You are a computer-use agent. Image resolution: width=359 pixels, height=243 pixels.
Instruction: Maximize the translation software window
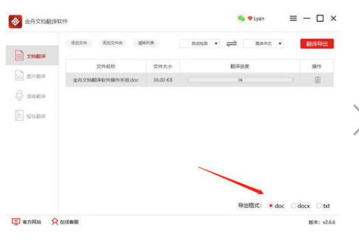coord(320,18)
